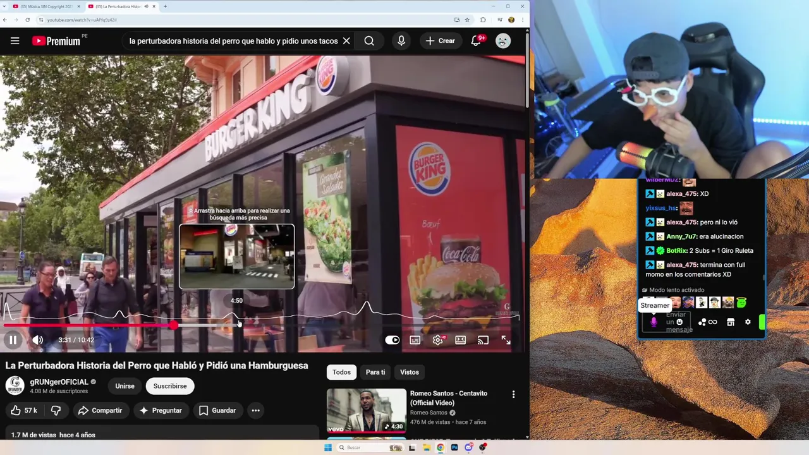
Task: Reload the page in Chrome
Action: 27,20
